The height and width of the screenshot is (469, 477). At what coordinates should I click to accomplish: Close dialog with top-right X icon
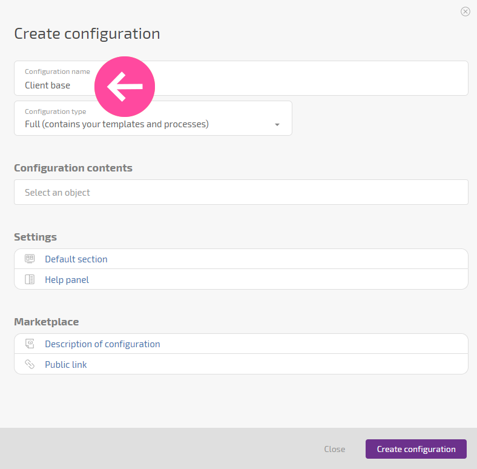tap(465, 12)
